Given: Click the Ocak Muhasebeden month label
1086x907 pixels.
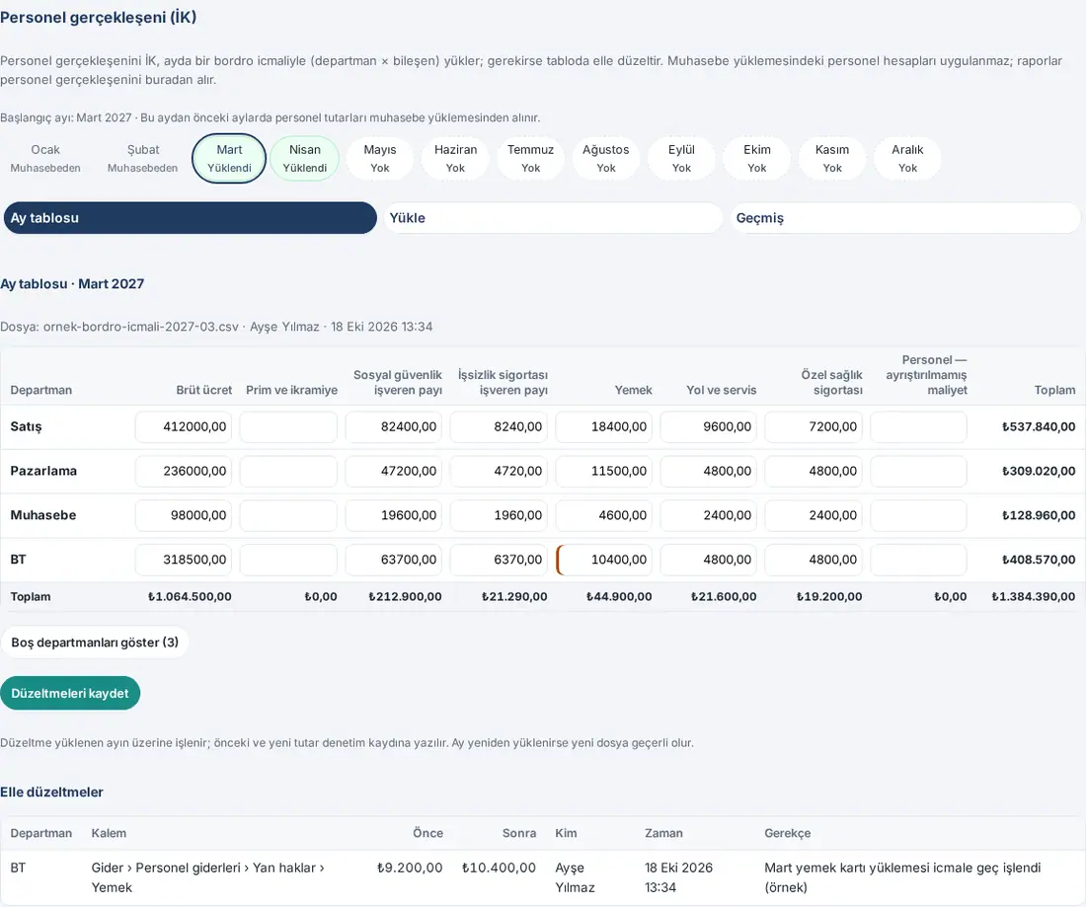Looking at the screenshot, I should click(45, 159).
